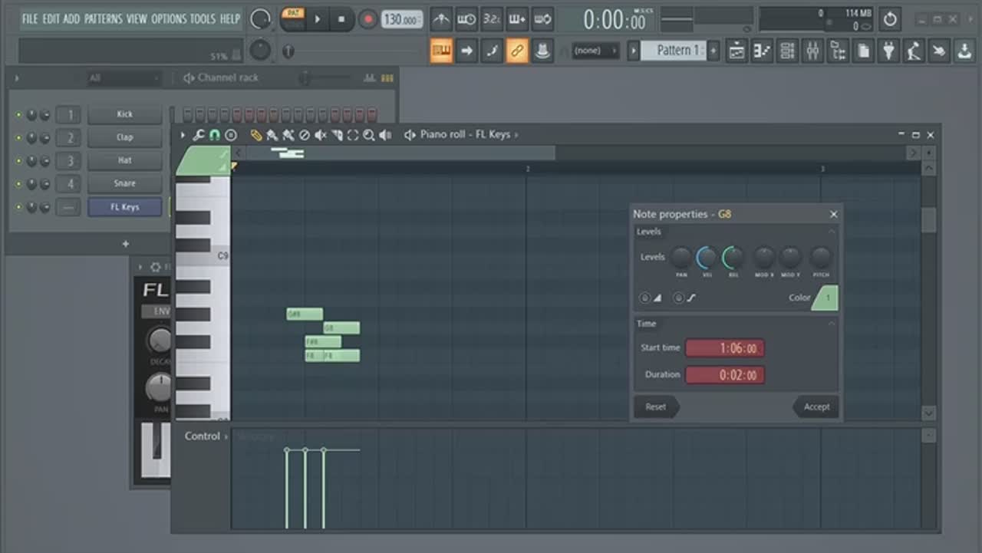Toggle the Snare channel mute LED

tap(19, 184)
